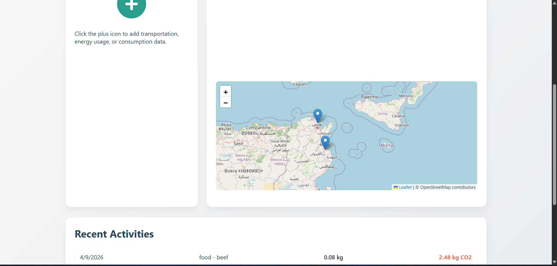The image size is (557, 266).
Task: Click the Sicilia region on the map
Action: (383, 113)
